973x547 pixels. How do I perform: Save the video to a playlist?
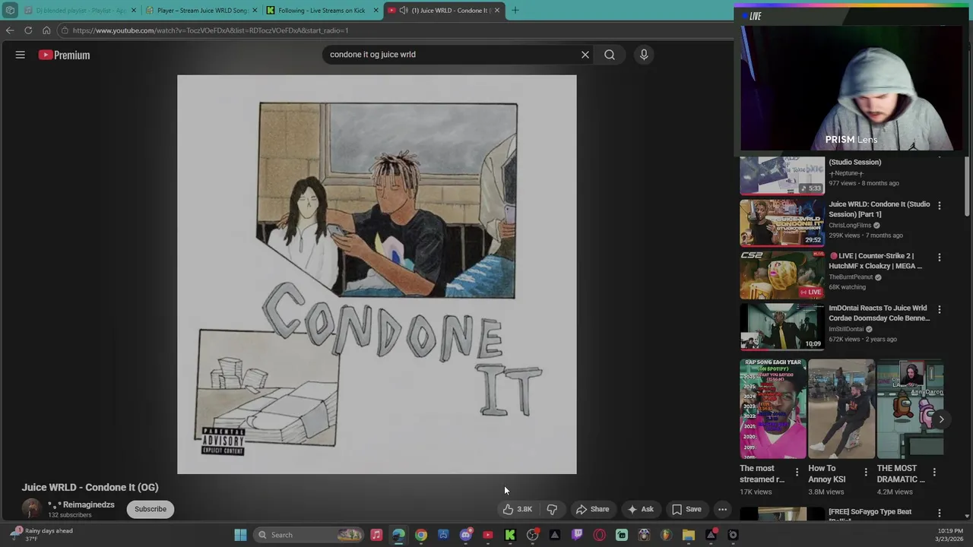pyautogui.click(x=686, y=509)
